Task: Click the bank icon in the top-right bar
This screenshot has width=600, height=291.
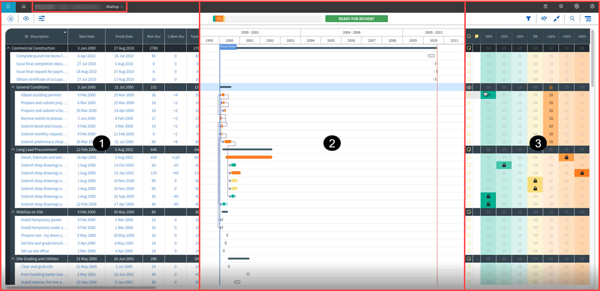Action: point(545,7)
